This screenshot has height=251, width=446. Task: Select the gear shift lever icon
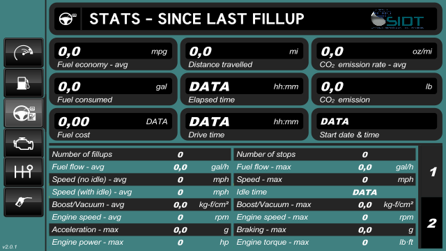tap(24, 172)
